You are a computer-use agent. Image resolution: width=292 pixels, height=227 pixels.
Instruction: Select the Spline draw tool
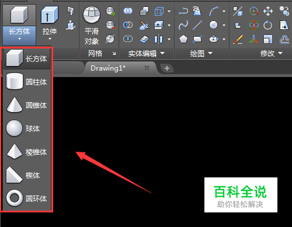click(183, 25)
